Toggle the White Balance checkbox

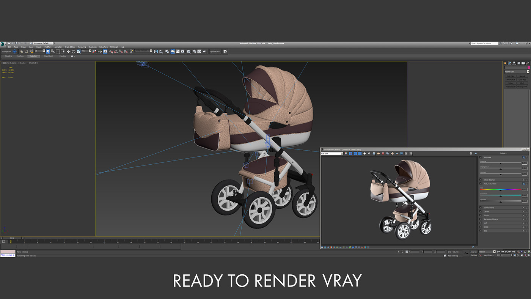[481, 180]
